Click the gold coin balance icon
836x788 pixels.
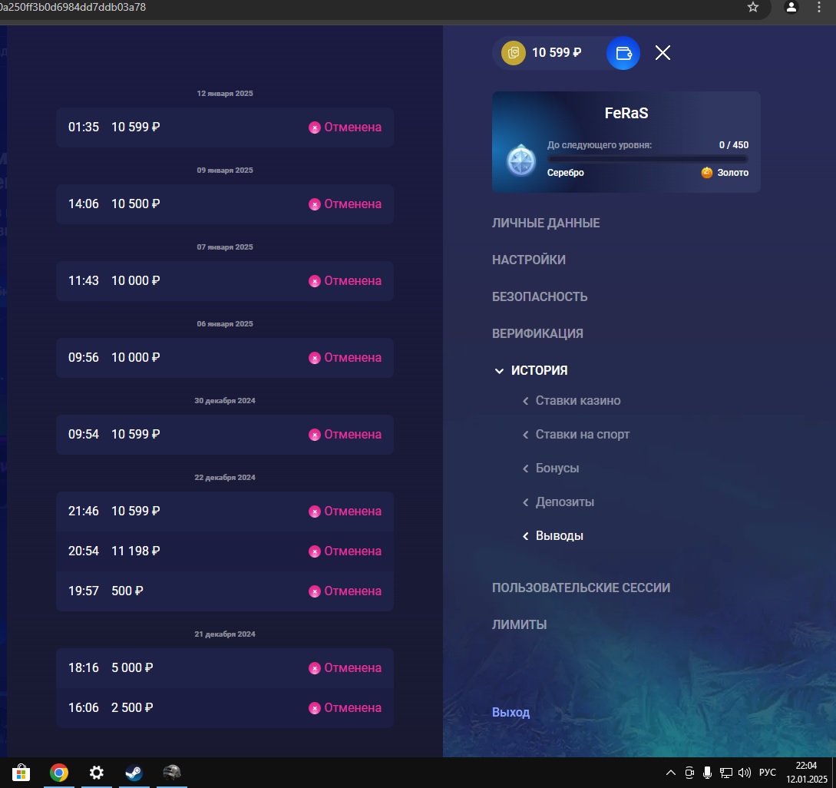pyautogui.click(x=514, y=53)
